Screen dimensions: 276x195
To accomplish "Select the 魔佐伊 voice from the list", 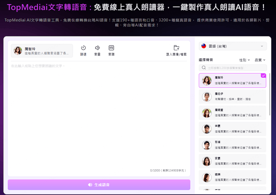I will [232, 97].
